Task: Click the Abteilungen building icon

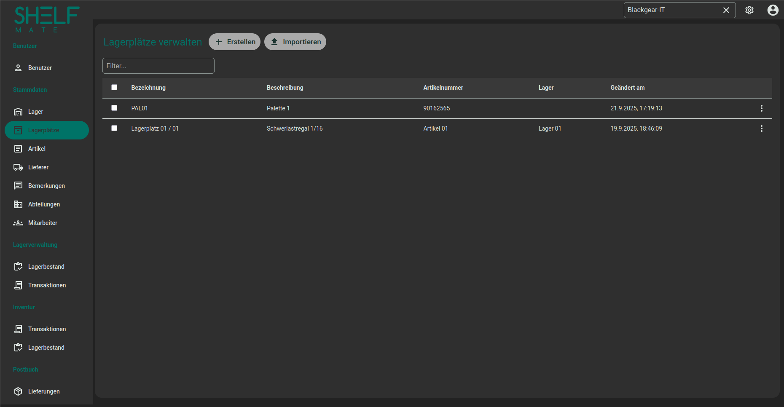Action: click(x=18, y=204)
